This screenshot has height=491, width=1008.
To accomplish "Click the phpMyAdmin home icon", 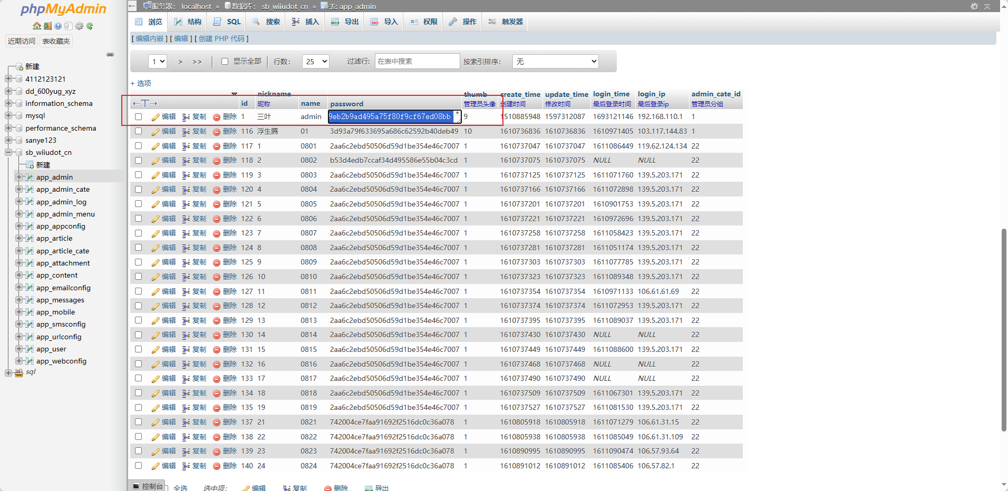I will pyautogui.click(x=36, y=26).
